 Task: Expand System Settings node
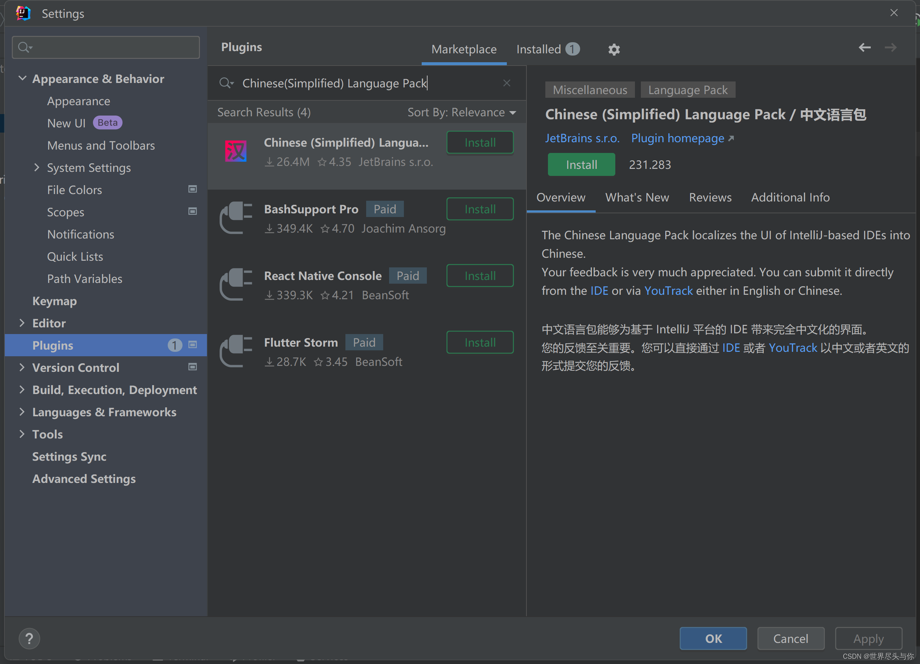pos(37,167)
